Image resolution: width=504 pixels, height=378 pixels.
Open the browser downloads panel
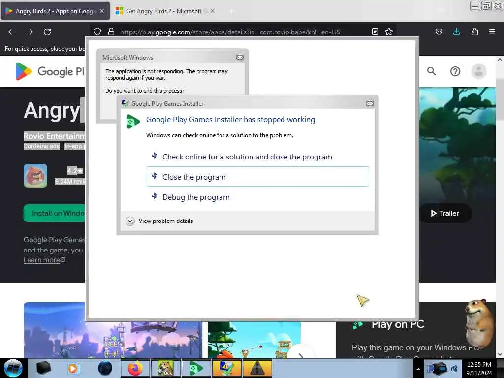click(x=456, y=31)
